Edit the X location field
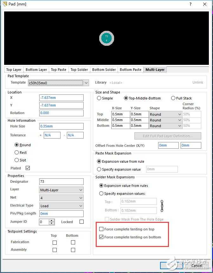 point(61,98)
